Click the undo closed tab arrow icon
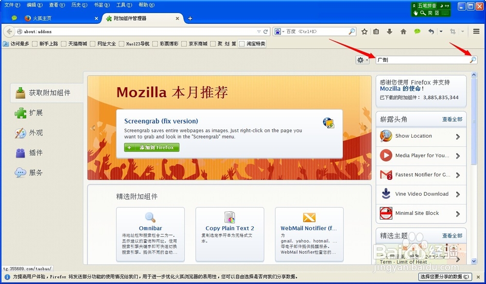Image resolution: width=486 pixels, height=284 pixels. pyautogui.click(x=431, y=32)
